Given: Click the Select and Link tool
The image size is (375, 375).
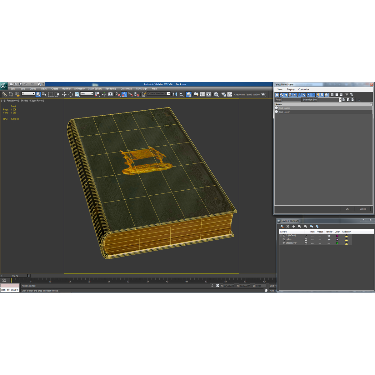Looking at the screenshot, I should pos(4,94).
